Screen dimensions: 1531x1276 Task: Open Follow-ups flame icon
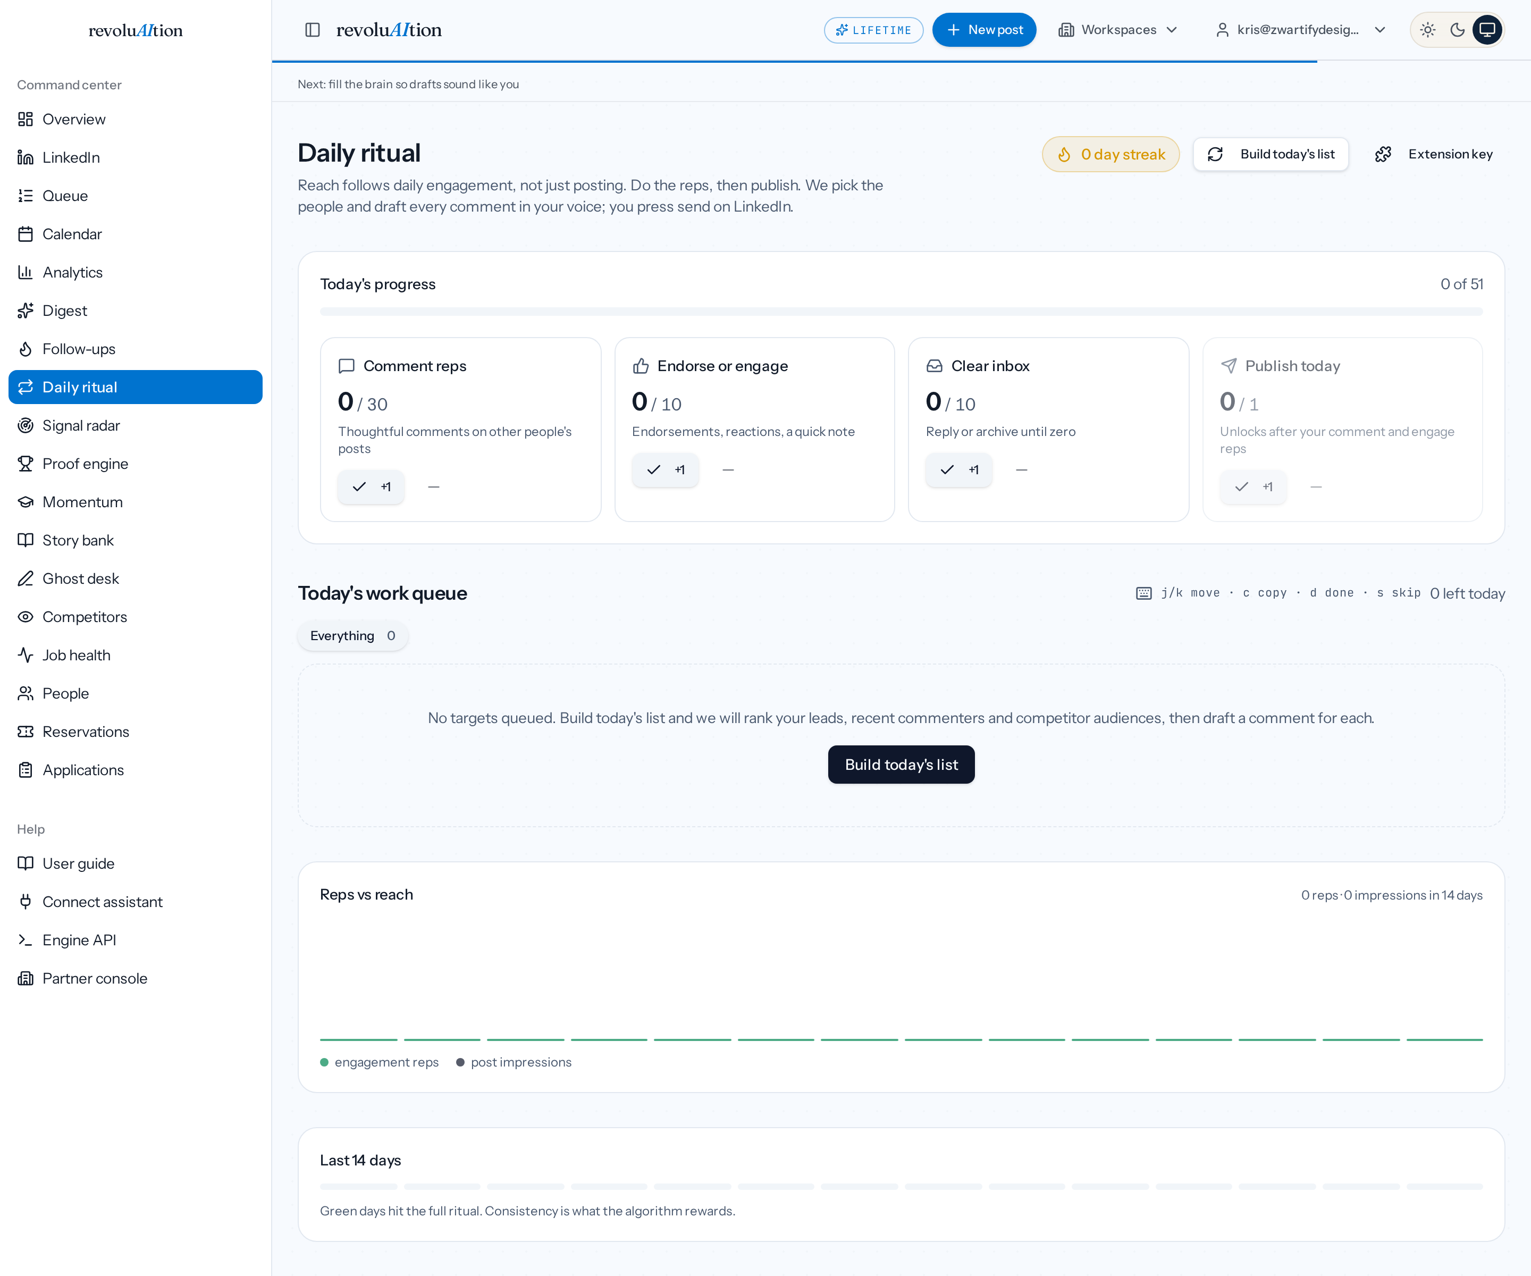pyautogui.click(x=26, y=349)
